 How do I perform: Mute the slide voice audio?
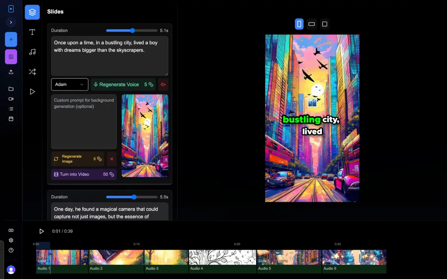point(163,85)
